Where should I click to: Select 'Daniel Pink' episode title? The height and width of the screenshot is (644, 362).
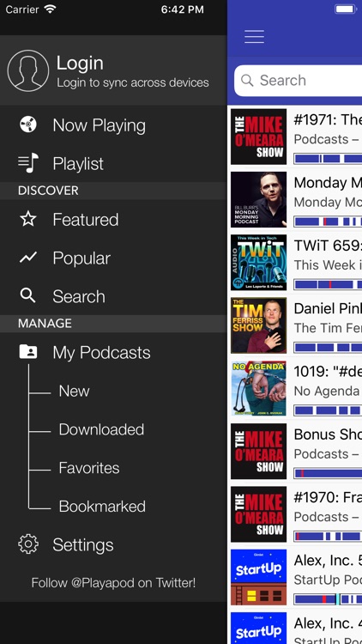click(x=328, y=308)
